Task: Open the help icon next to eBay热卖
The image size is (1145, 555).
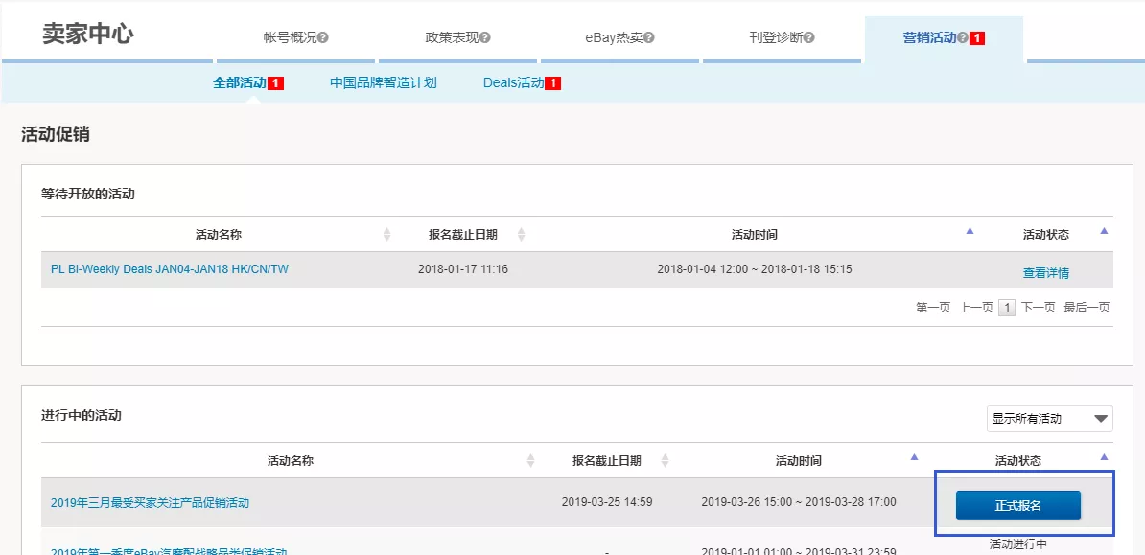Action: click(648, 35)
